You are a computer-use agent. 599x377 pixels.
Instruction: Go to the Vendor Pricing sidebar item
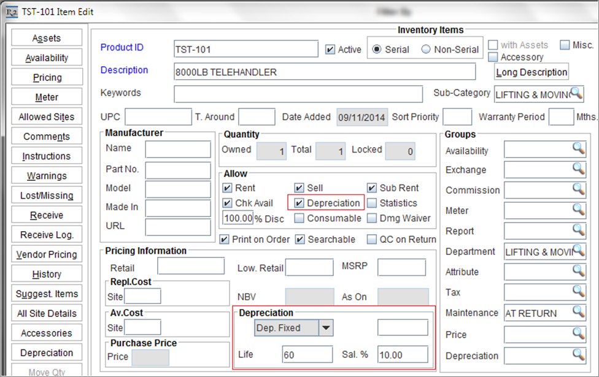click(47, 254)
